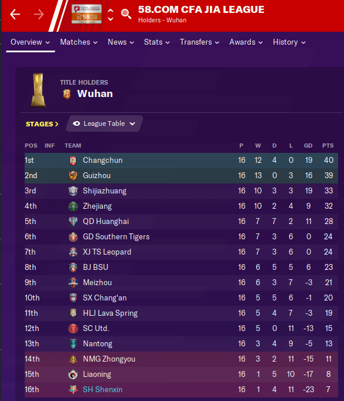Click the STAGES link
Viewport: 344px width, 401px height.
pyautogui.click(x=42, y=124)
